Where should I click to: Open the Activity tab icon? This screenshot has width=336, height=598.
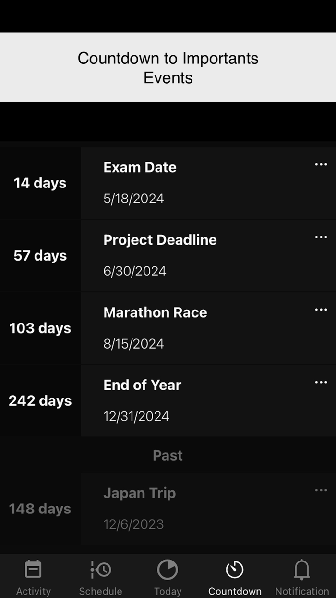tap(33, 569)
